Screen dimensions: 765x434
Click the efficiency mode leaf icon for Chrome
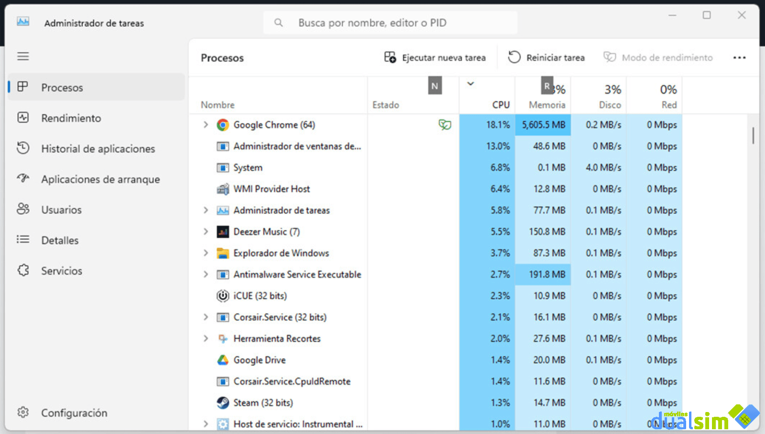click(445, 125)
